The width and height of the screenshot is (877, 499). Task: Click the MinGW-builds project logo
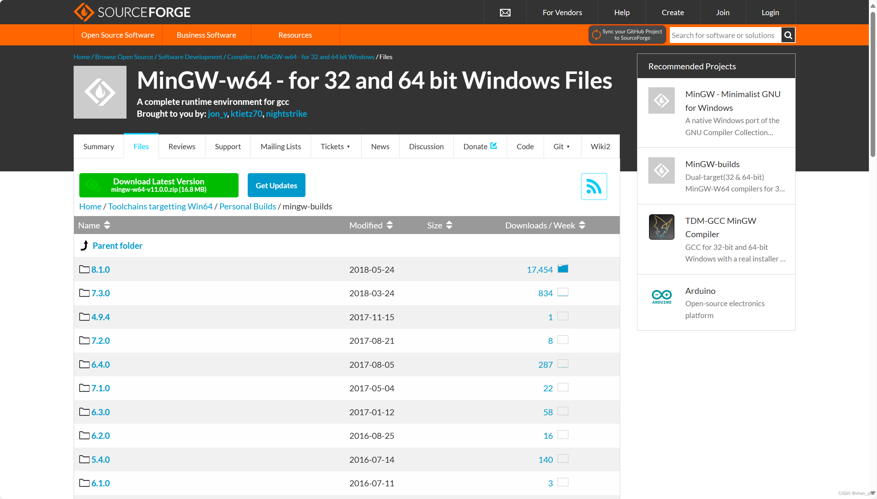coord(661,171)
